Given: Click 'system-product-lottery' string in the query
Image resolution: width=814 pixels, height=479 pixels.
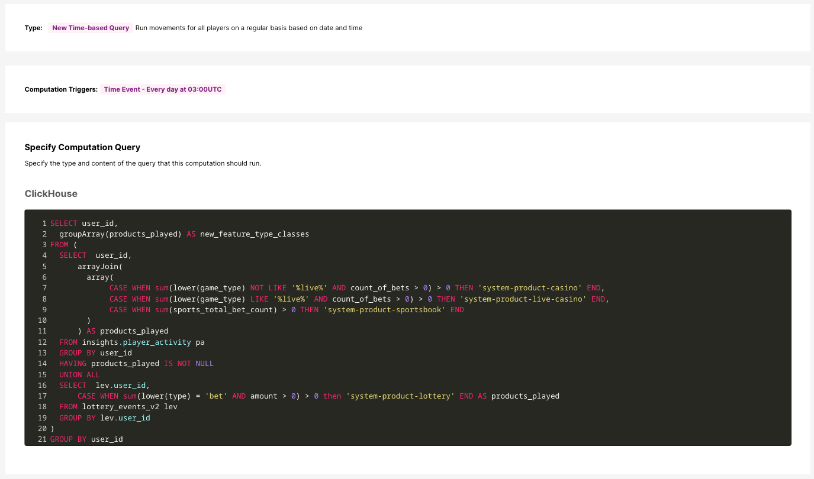Looking at the screenshot, I should [x=400, y=396].
